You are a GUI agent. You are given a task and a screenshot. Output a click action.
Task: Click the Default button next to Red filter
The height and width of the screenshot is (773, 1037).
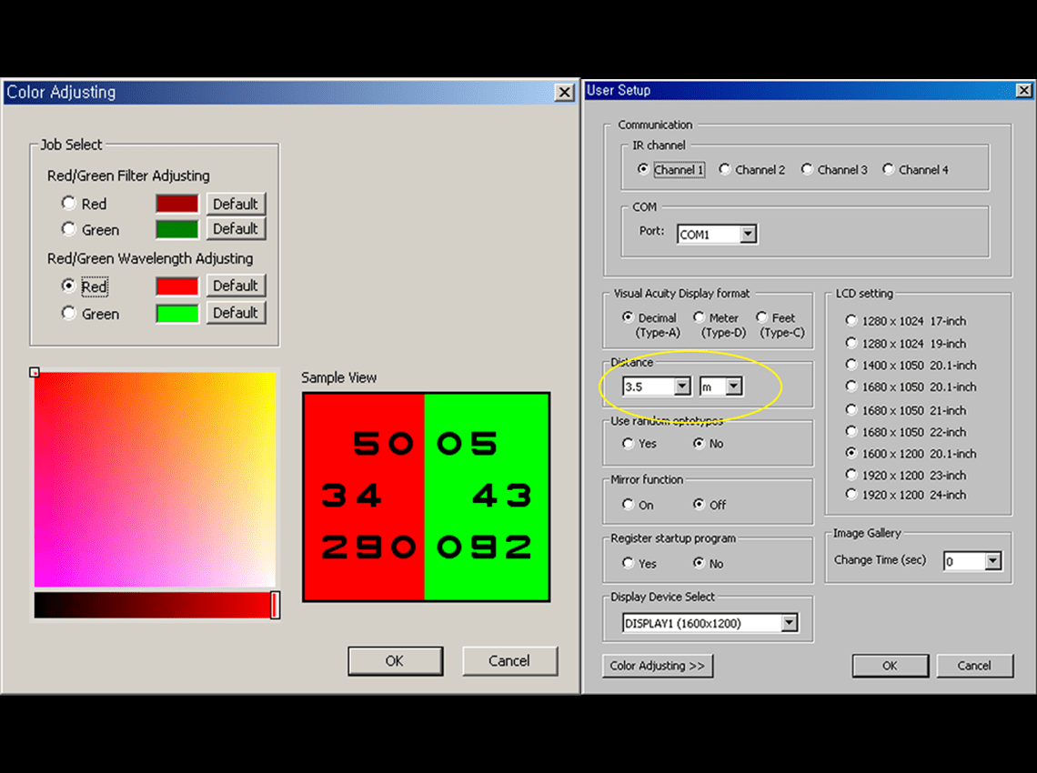click(235, 204)
